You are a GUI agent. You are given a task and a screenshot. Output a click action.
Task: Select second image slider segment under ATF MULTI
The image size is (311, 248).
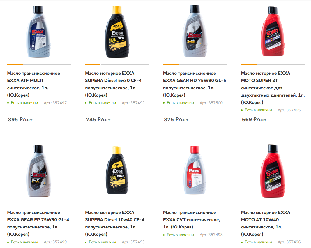31,64
